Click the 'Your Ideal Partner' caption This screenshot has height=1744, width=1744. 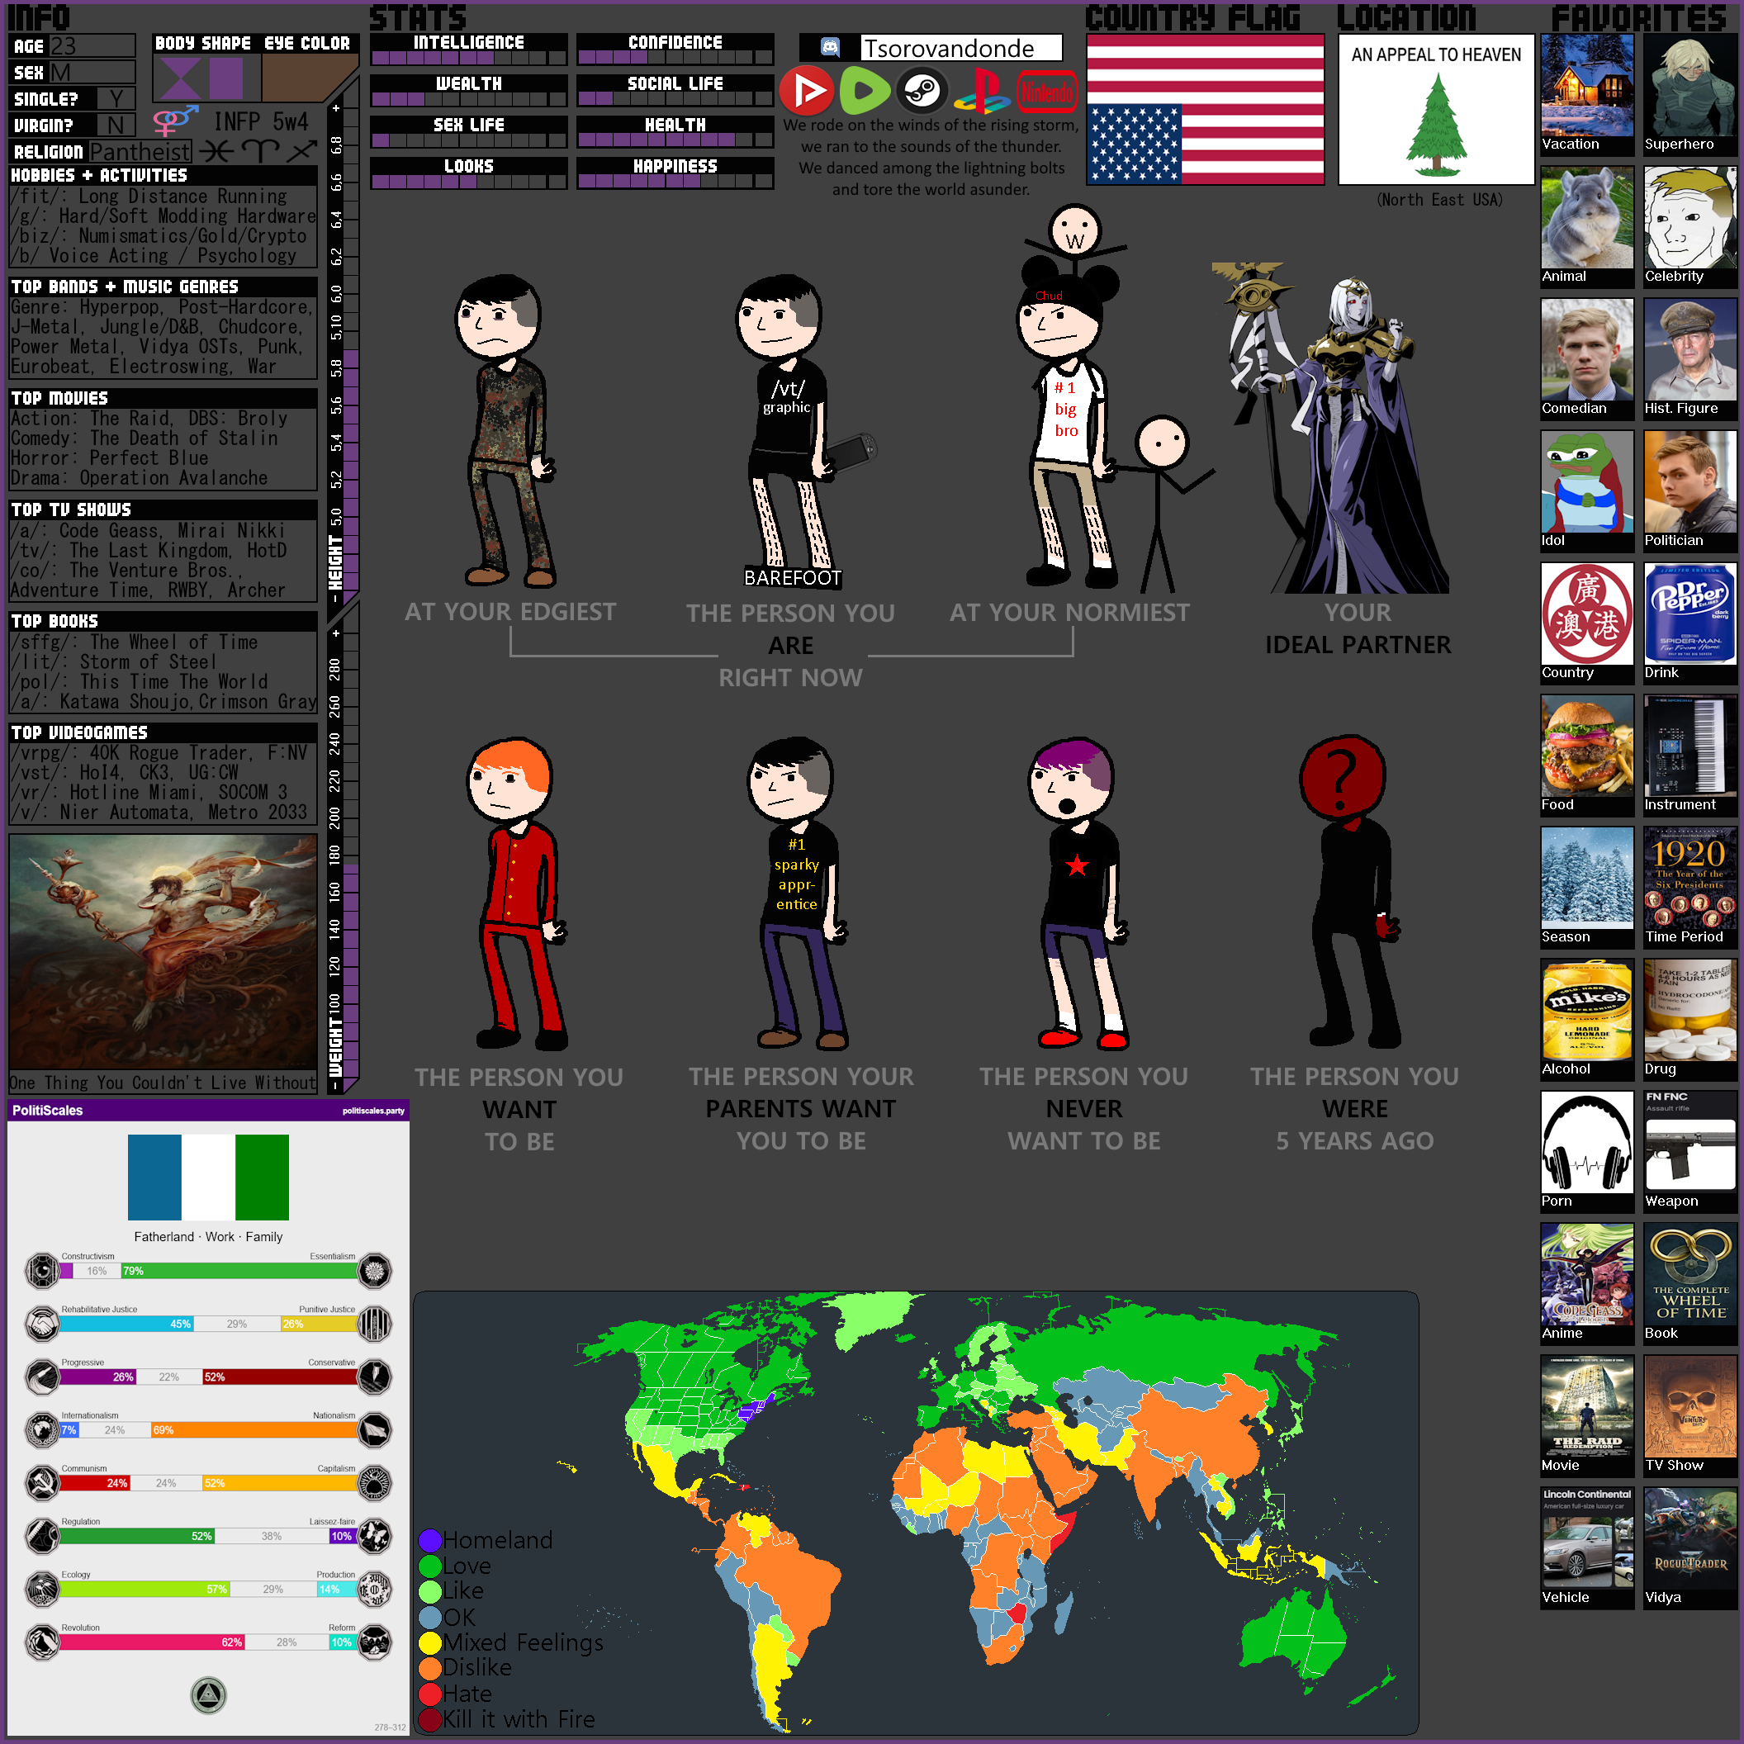pyautogui.click(x=1358, y=628)
